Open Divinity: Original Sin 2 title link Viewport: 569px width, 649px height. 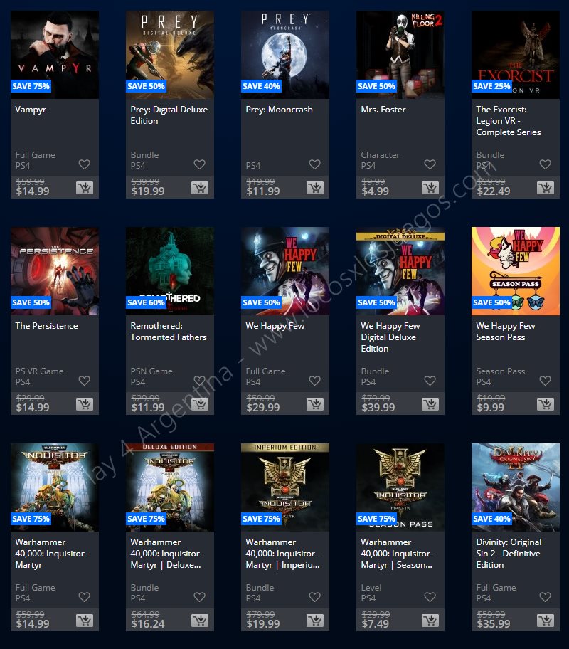(x=509, y=554)
